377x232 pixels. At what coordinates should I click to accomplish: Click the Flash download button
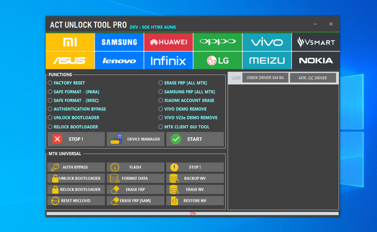pyautogui.click(x=136, y=167)
